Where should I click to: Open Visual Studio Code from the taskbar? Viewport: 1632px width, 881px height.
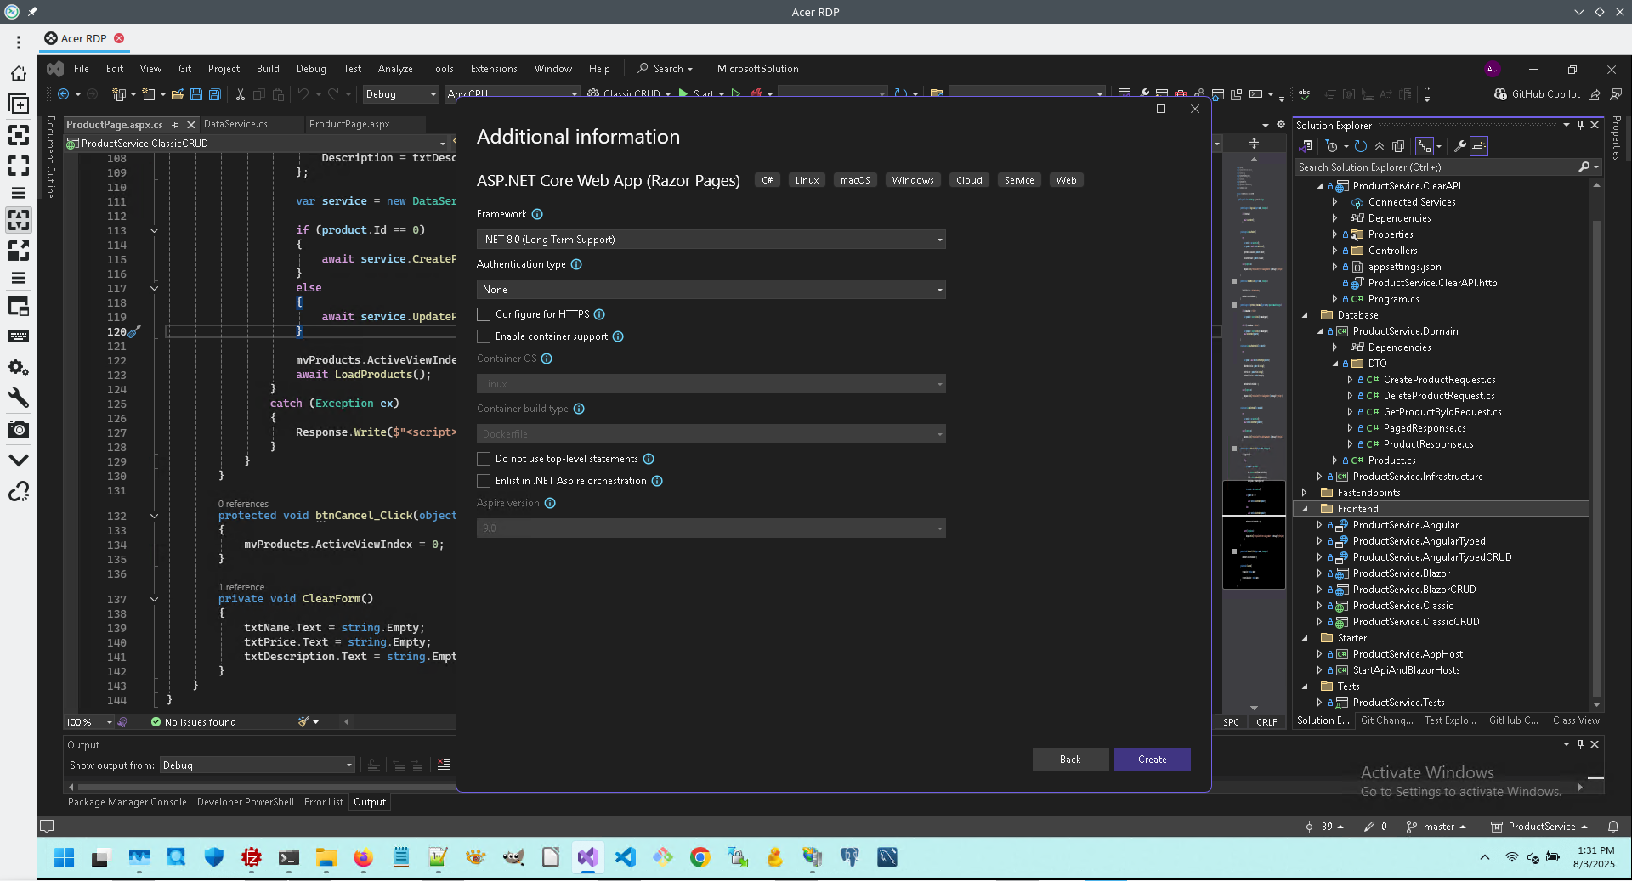pyautogui.click(x=625, y=857)
